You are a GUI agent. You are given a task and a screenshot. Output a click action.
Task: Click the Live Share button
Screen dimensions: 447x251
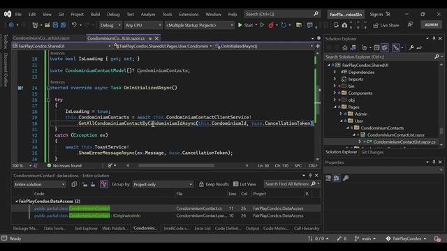pyautogui.click(x=386, y=25)
